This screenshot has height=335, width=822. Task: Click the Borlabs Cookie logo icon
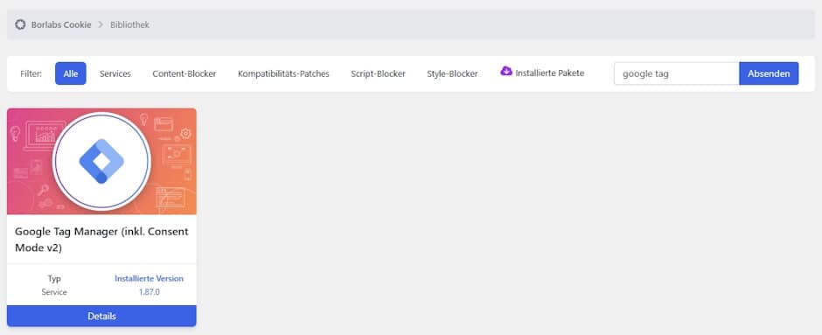[x=20, y=24]
